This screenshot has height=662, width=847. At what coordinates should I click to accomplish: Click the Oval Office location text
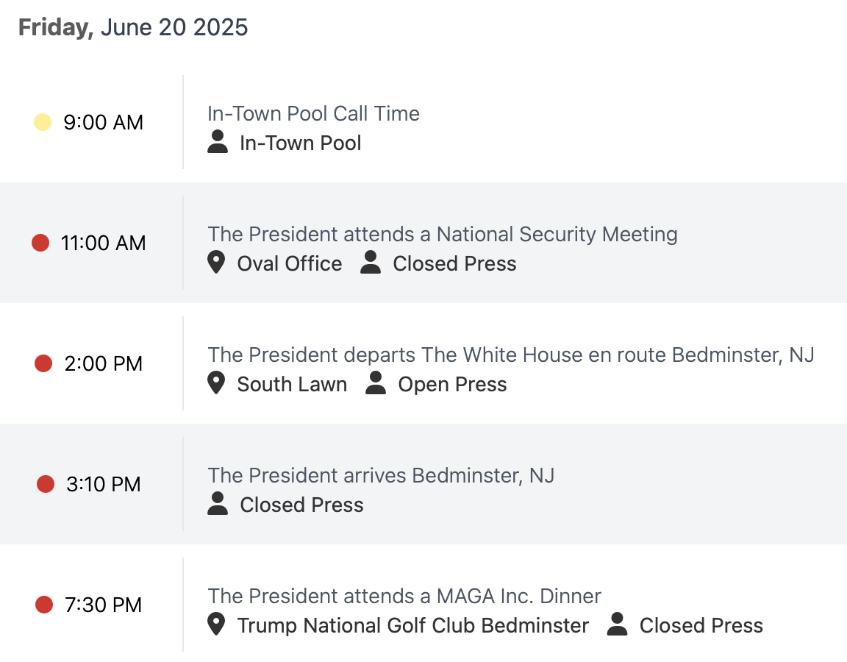pyautogui.click(x=290, y=264)
